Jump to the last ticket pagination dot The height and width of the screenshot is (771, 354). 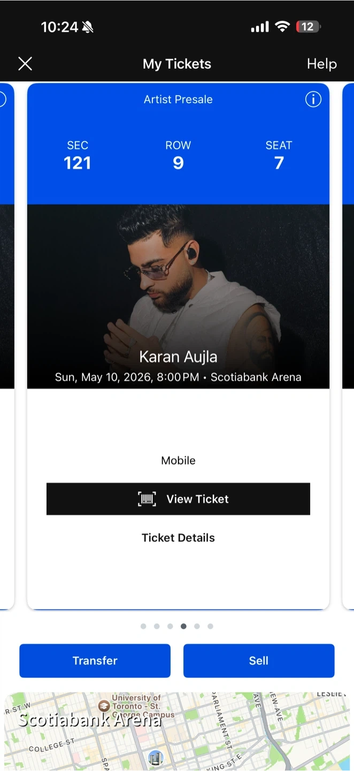(210, 626)
